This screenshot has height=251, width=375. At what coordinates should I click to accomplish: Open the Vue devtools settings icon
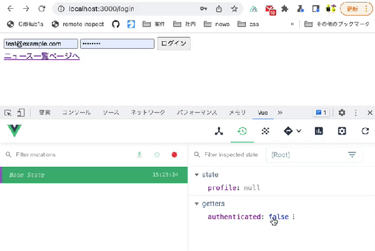(342, 131)
